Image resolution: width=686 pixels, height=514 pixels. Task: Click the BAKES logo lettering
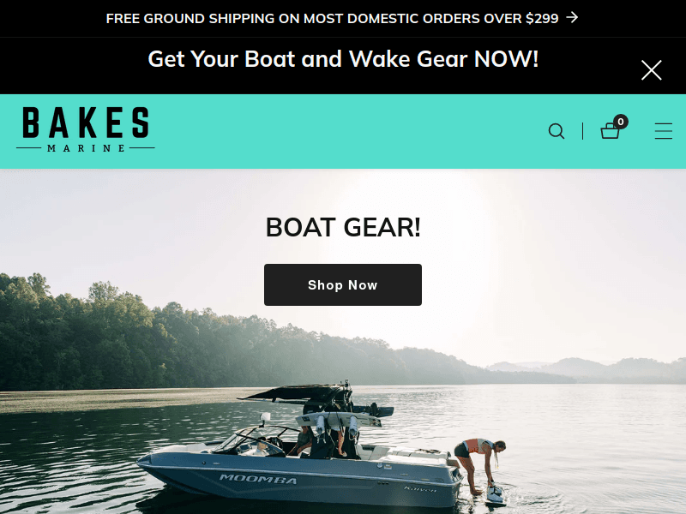(86, 123)
